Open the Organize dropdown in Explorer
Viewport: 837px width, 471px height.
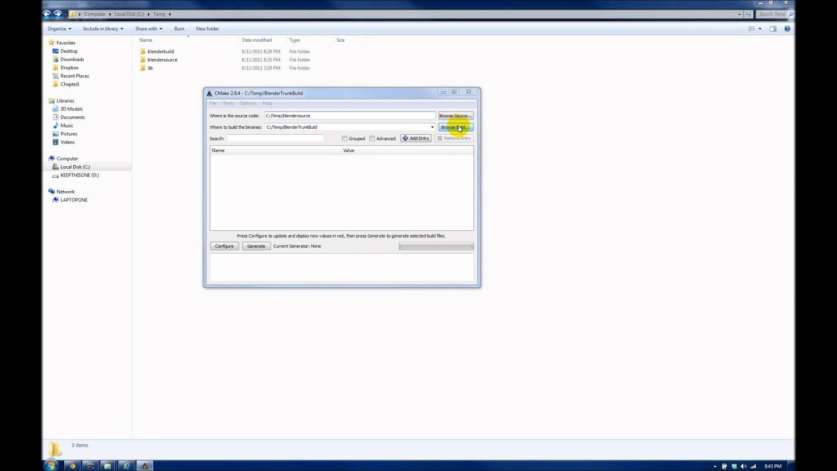tap(60, 29)
